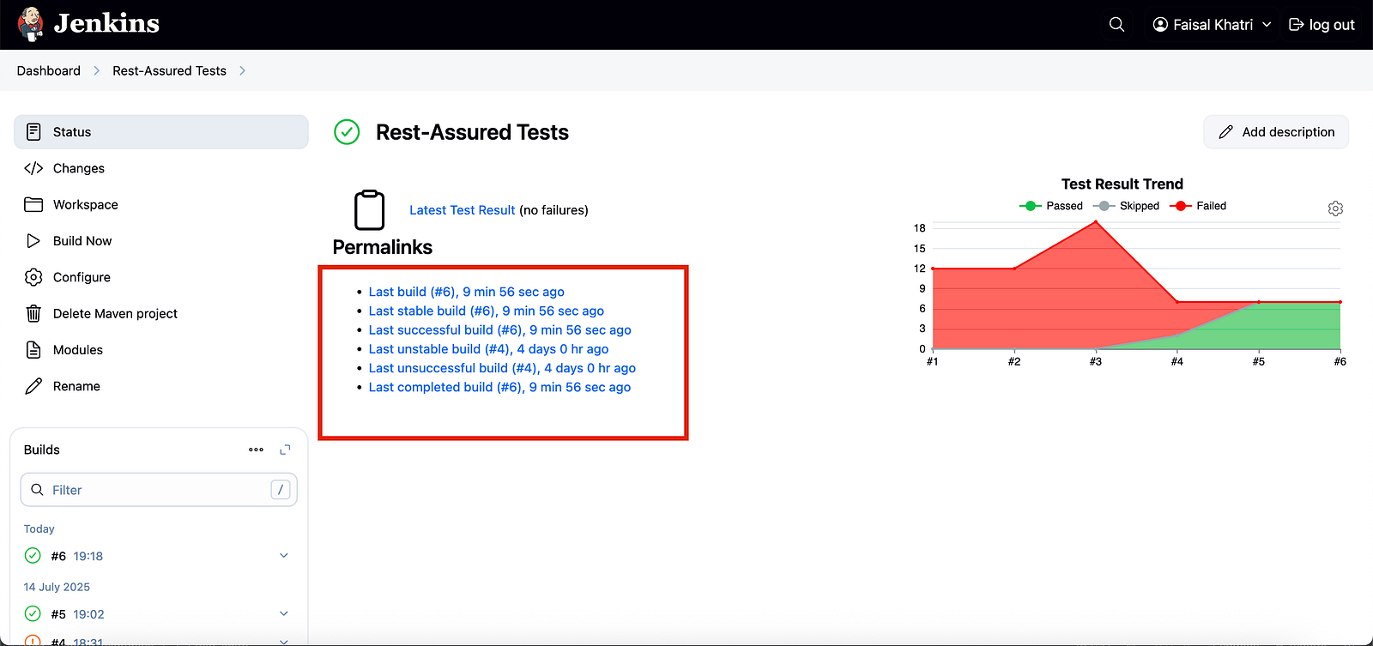The image size is (1373, 646).
Task: Click the log out arrow icon
Action: pyautogui.click(x=1297, y=25)
